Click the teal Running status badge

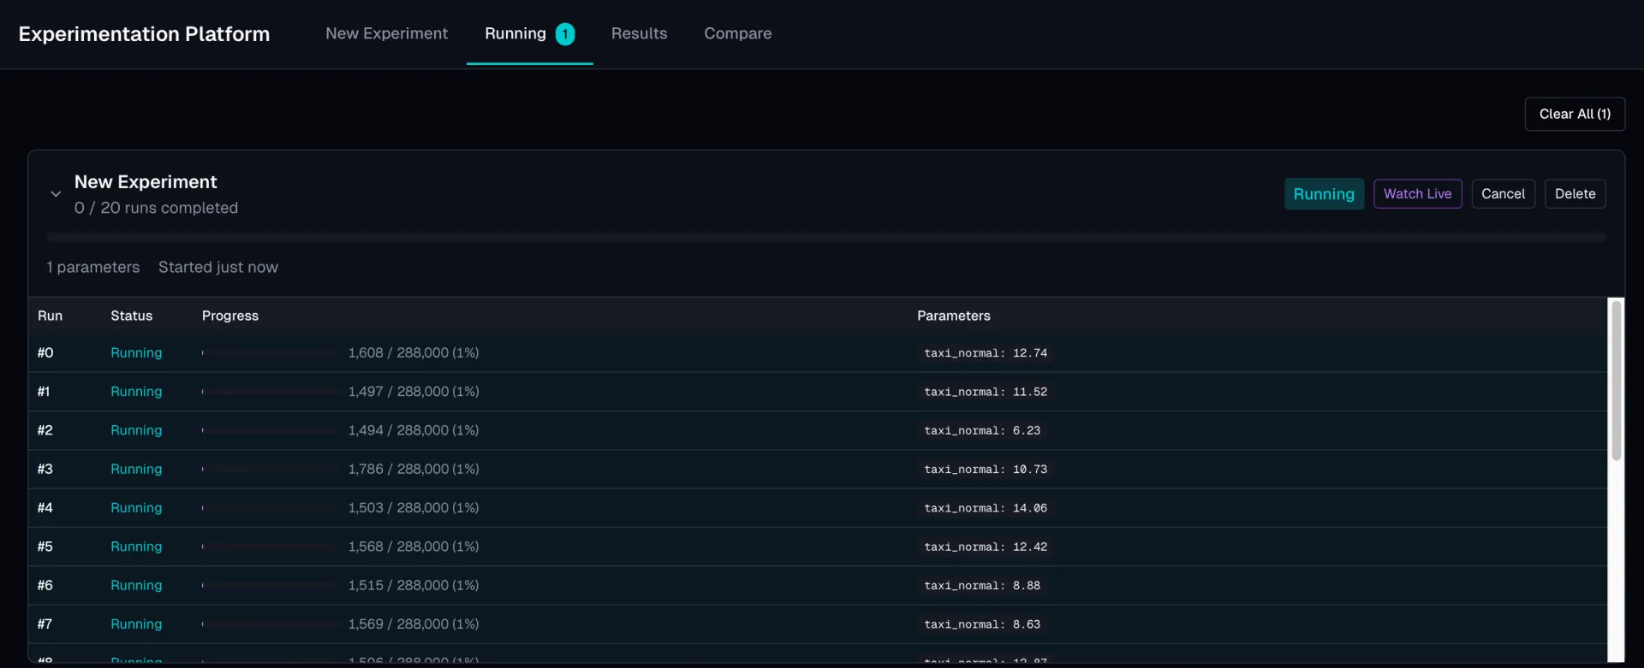click(1323, 194)
